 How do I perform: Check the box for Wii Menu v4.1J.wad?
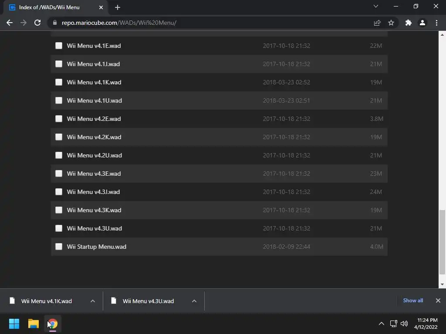click(x=59, y=64)
